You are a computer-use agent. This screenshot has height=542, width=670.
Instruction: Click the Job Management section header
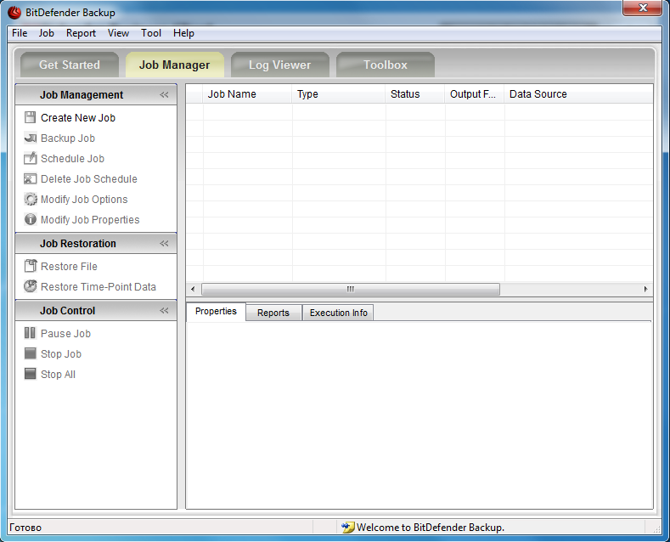click(x=96, y=94)
